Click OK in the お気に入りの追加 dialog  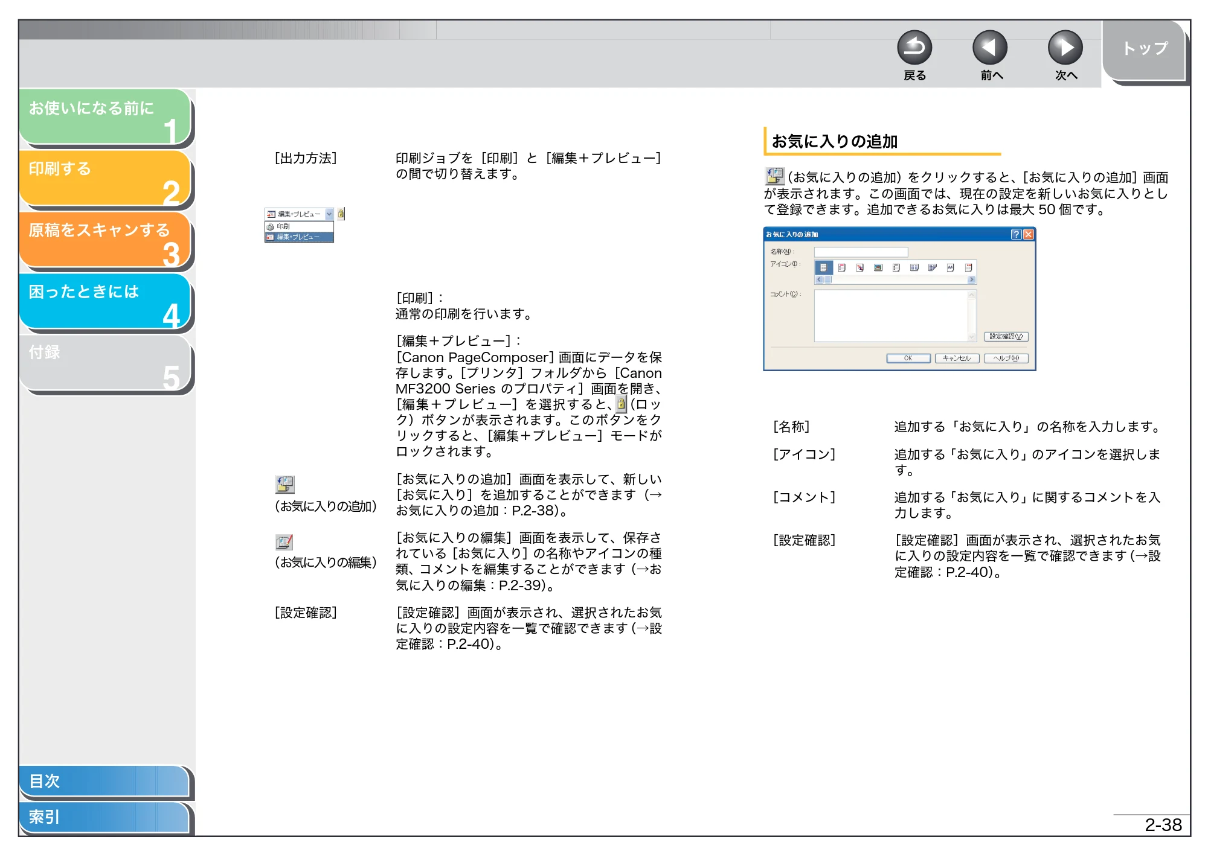click(x=908, y=358)
